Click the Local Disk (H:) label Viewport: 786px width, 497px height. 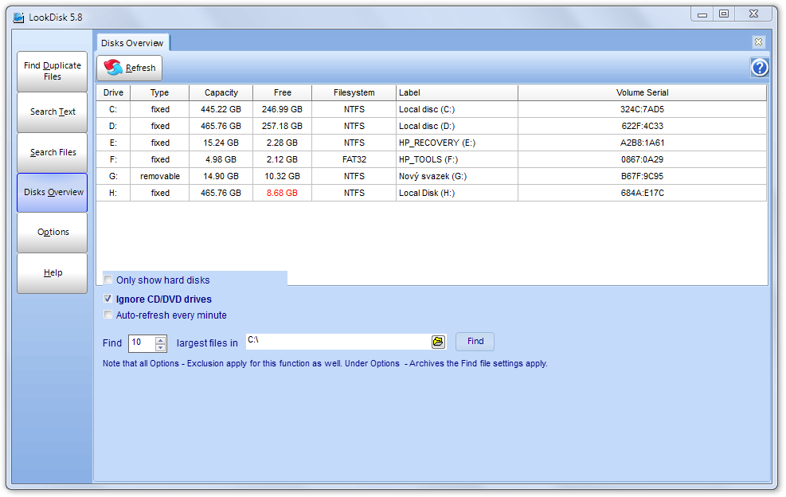click(x=427, y=193)
